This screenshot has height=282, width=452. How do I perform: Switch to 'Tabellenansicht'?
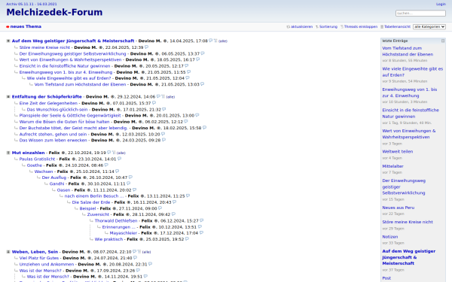point(397,26)
